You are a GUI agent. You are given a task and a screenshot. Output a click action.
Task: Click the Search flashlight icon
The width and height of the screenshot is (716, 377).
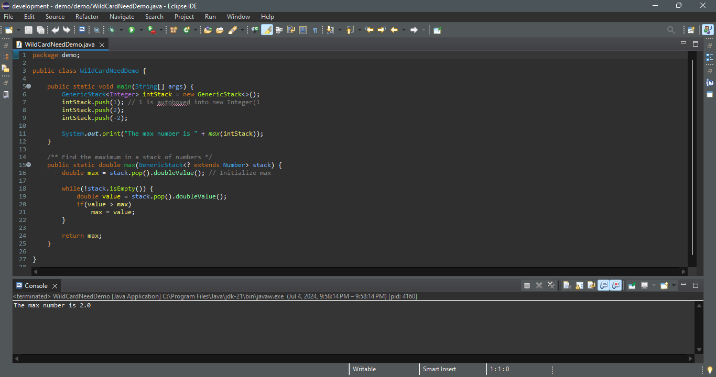pyautogui.click(x=233, y=30)
